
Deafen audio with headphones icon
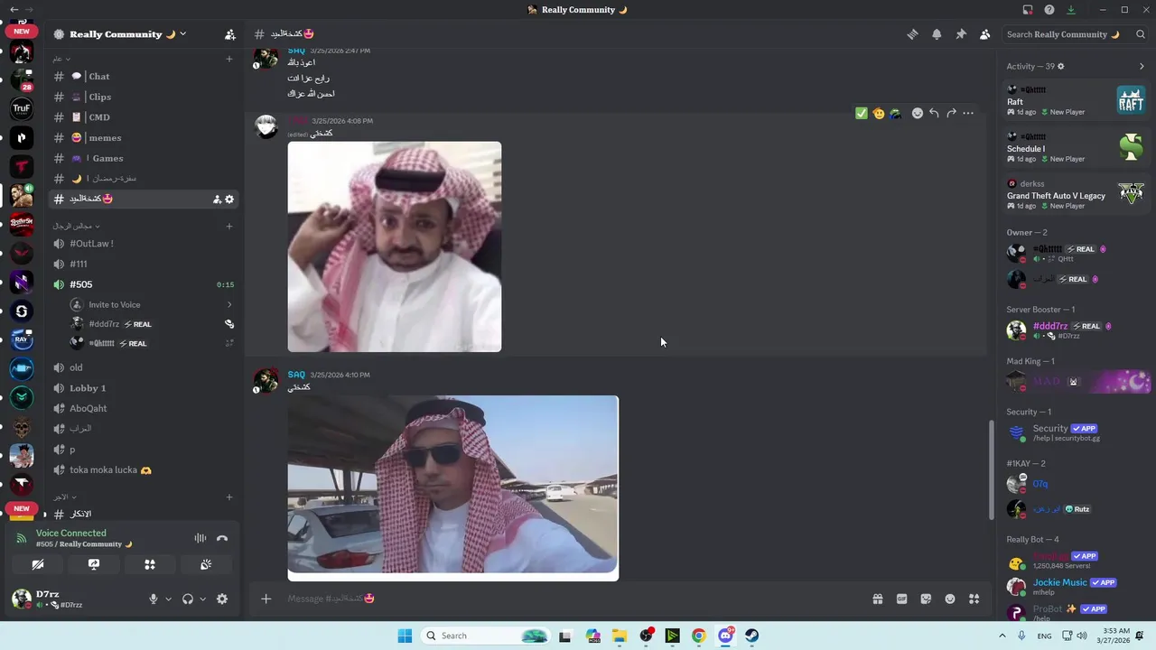pyautogui.click(x=187, y=599)
